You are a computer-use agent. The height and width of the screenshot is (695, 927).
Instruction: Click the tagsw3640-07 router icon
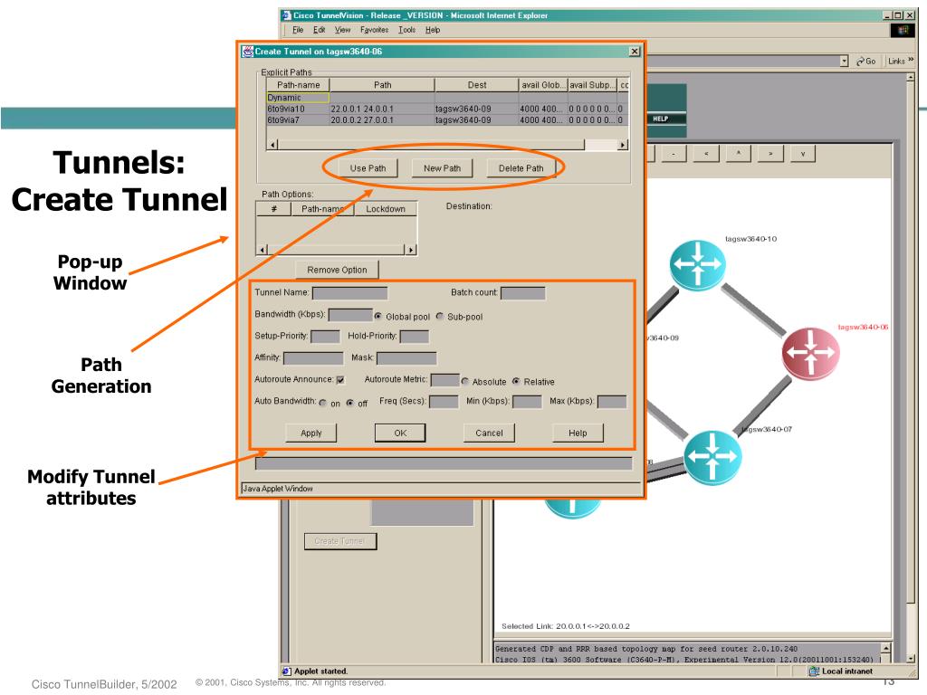click(x=712, y=458)
